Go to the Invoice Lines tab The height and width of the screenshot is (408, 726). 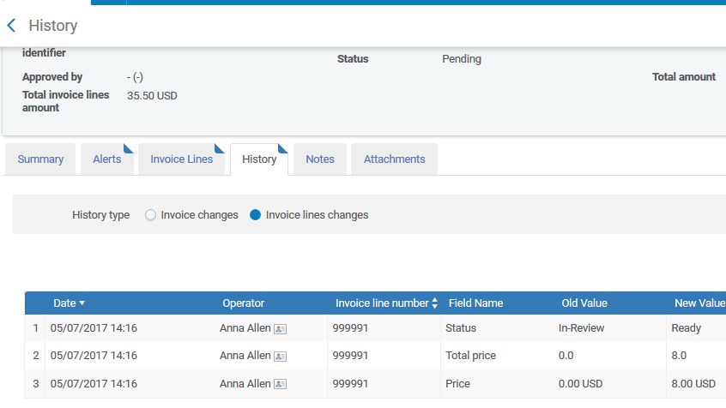[181, 159]
